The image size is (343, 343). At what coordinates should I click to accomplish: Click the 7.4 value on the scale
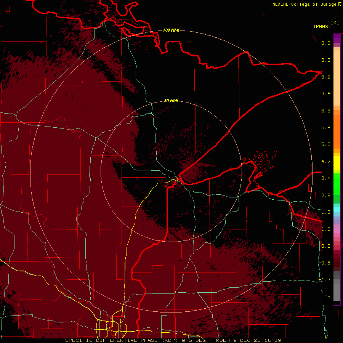point(326,94)
